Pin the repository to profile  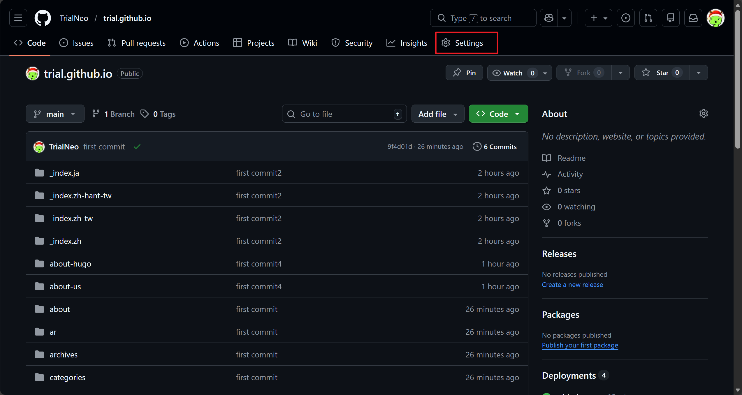click(464, 73)
